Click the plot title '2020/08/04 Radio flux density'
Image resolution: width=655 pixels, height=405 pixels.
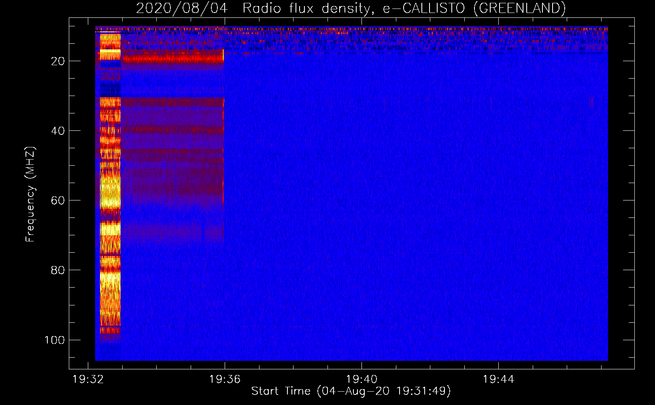351,8
